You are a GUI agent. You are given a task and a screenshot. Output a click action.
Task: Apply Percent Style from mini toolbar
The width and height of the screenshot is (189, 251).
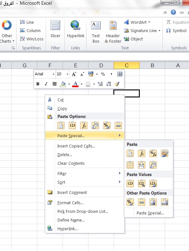pos(103,74)
